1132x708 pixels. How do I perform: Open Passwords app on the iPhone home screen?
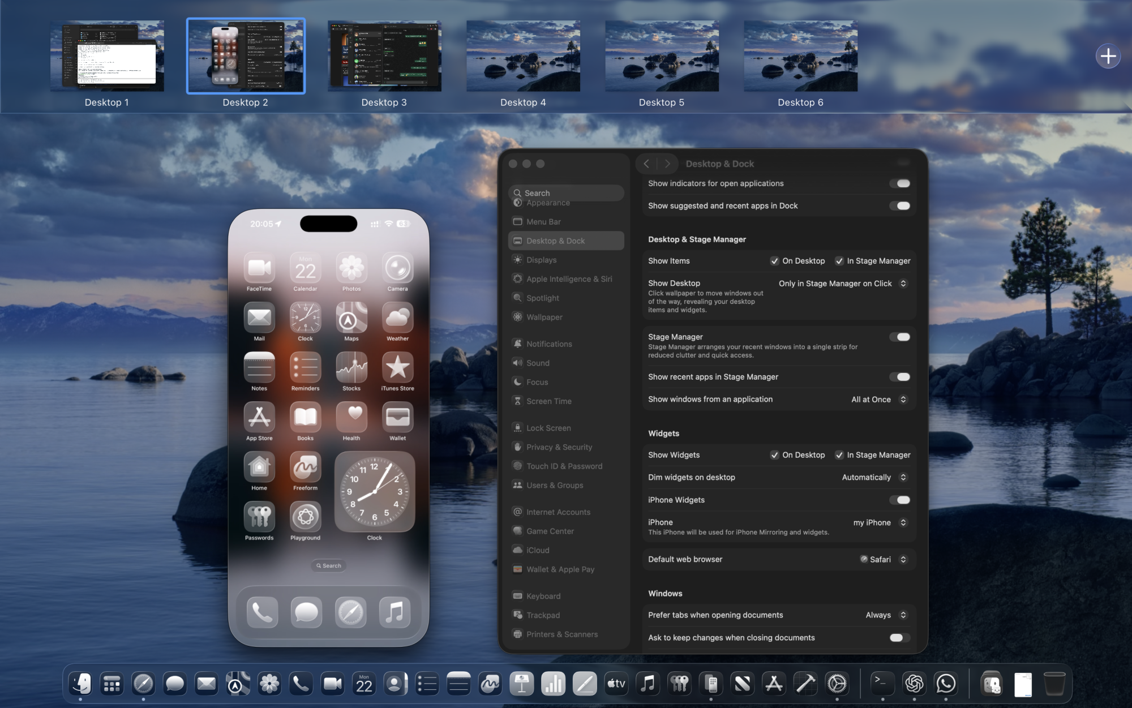259,517
